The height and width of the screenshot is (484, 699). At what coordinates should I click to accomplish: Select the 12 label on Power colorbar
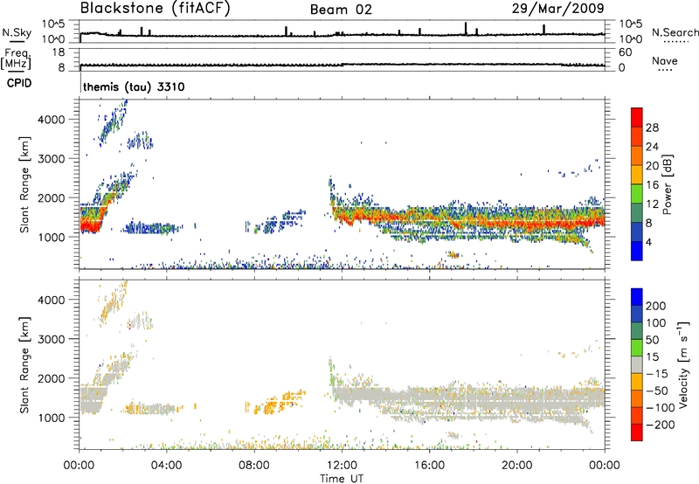click(652, 204)
